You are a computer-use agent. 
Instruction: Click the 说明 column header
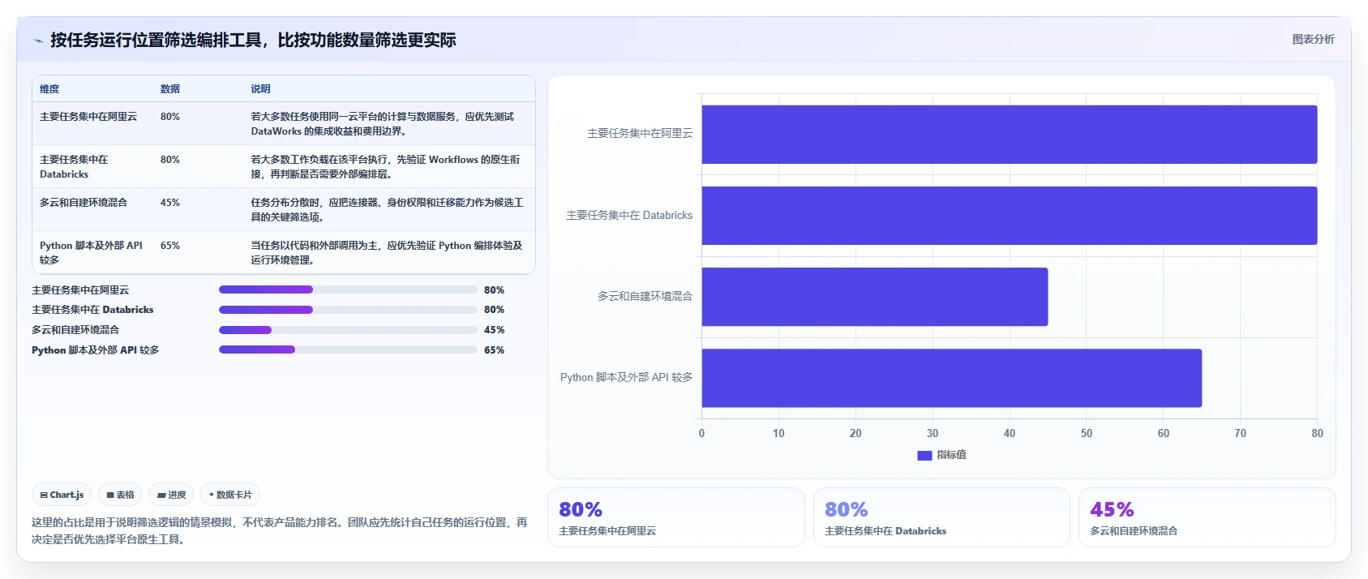point(260,89)
